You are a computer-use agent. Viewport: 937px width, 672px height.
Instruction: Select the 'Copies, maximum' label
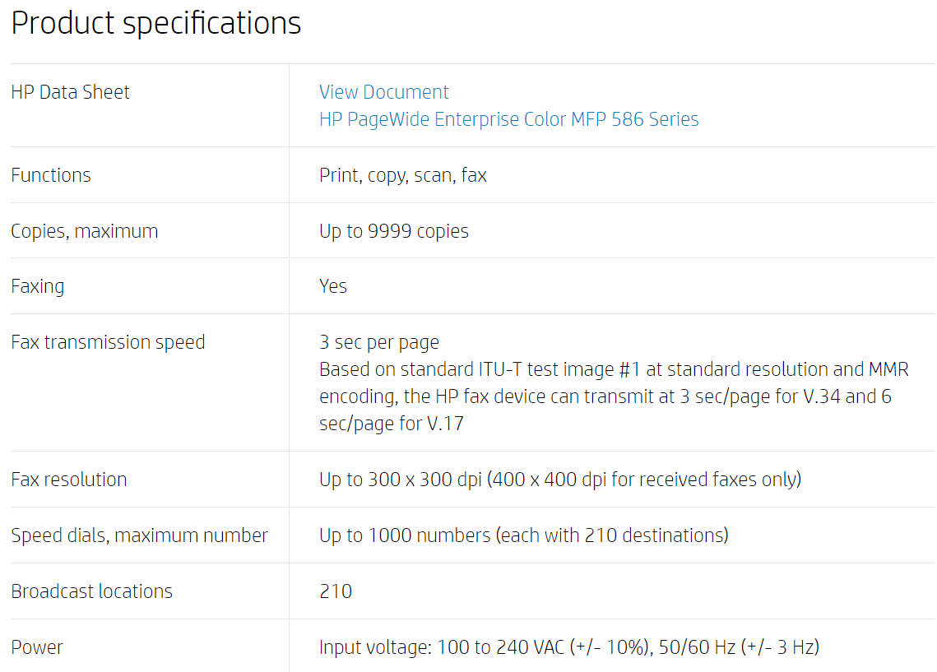(x=84, y=231)
